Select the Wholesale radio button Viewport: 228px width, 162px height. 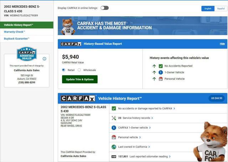(79, 70)
